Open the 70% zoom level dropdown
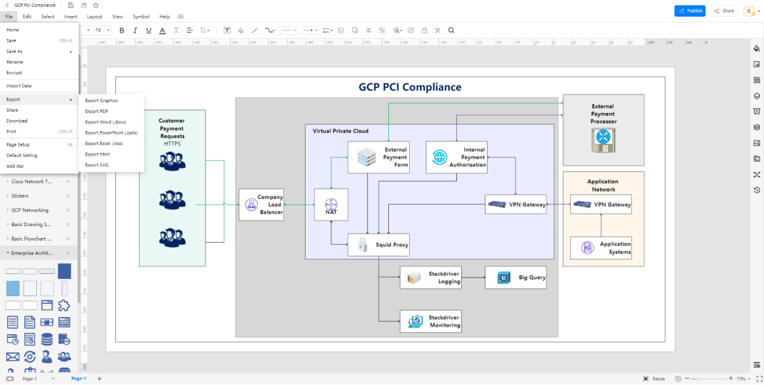 tap(743, 379)
